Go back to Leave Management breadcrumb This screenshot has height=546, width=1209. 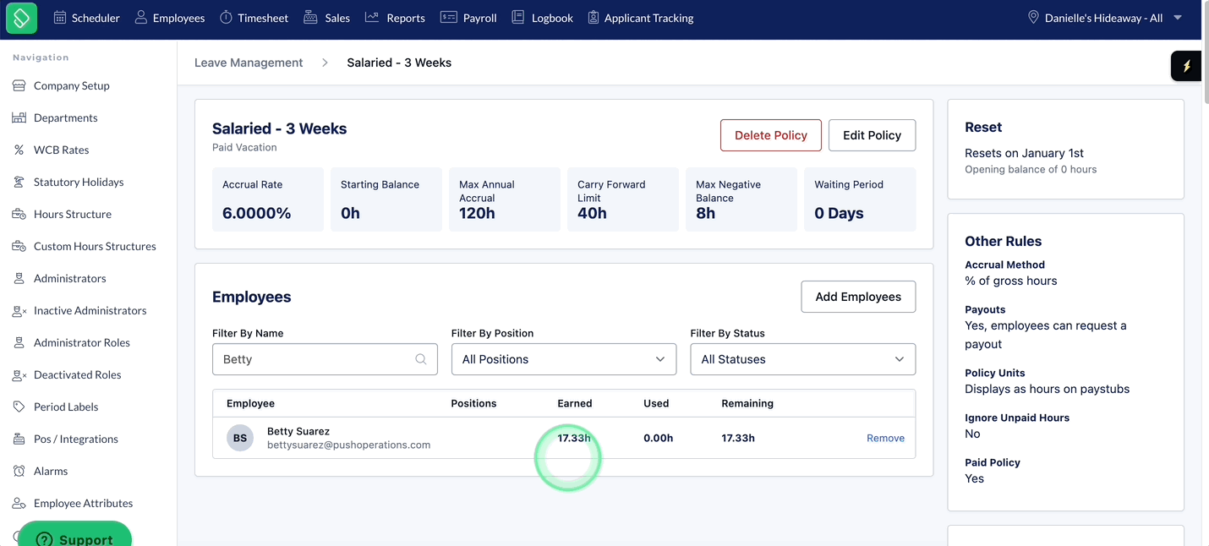249,63
